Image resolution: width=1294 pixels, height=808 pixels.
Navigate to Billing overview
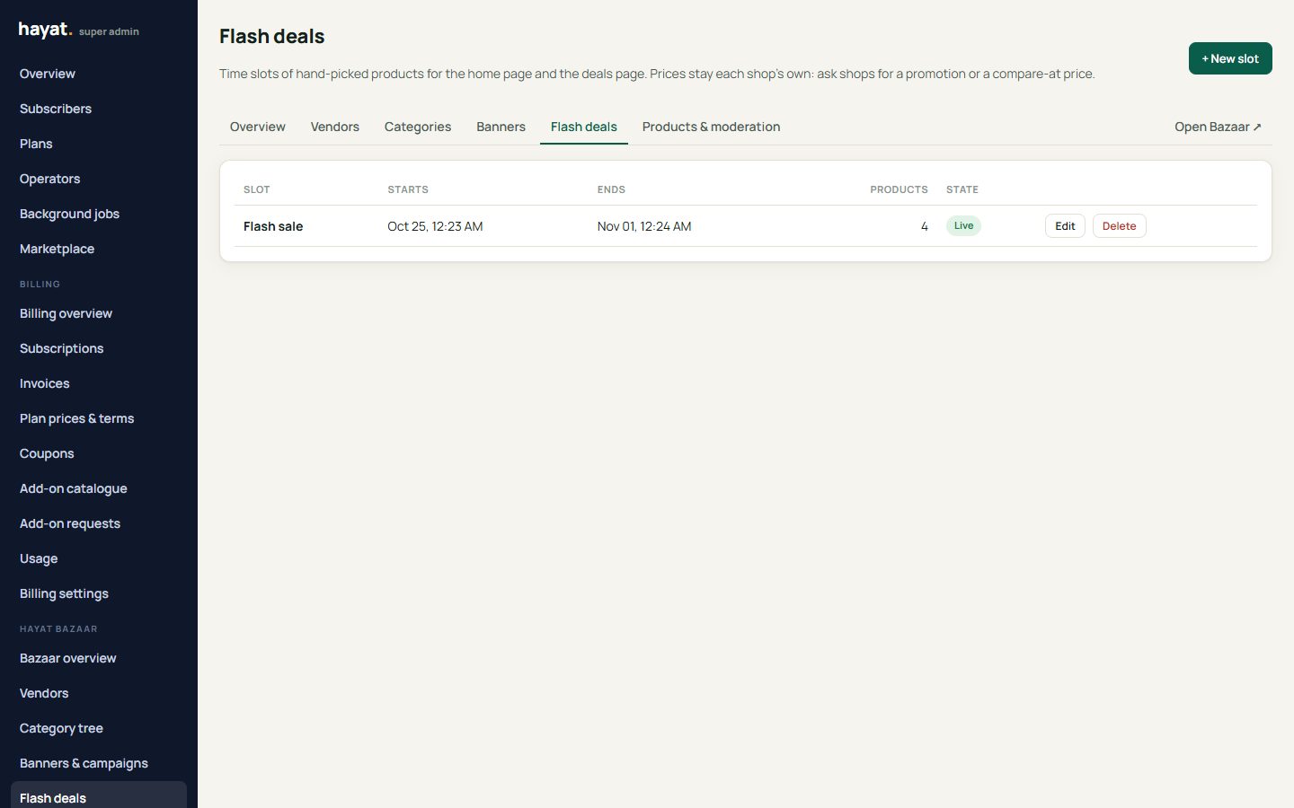coord(66,313)
